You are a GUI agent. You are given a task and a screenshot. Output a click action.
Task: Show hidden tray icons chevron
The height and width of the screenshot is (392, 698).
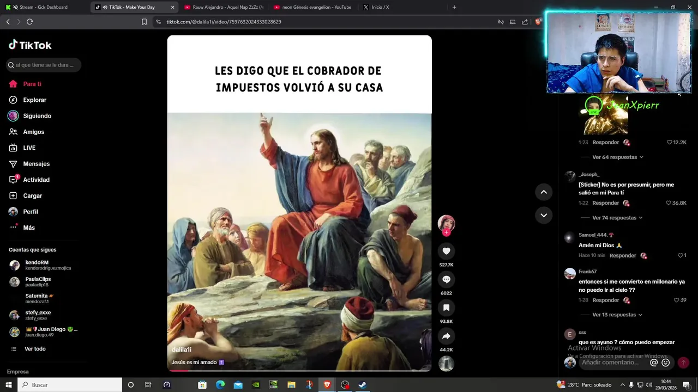(623, 385)
